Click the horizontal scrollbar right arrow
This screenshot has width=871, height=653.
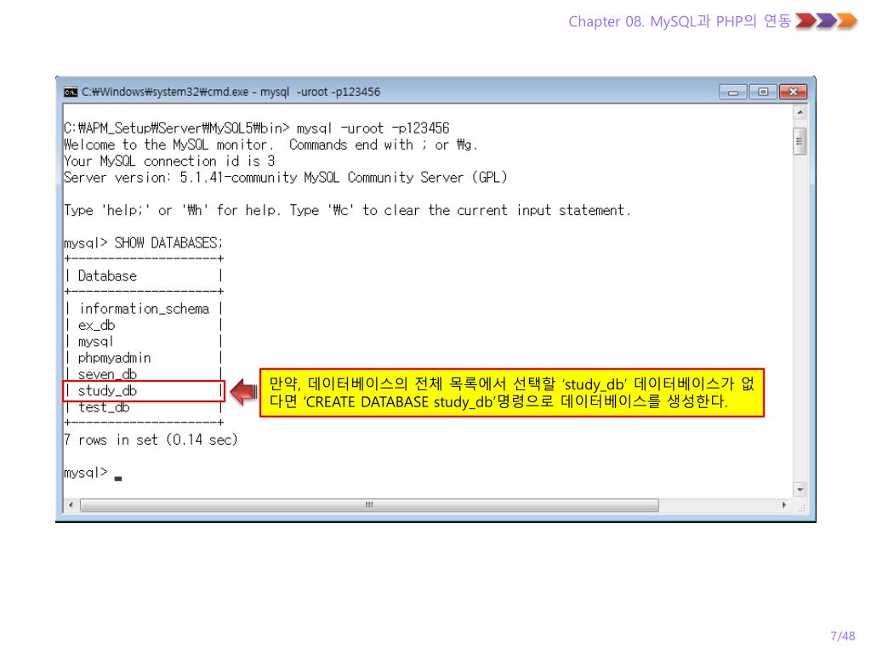[784, 505]
